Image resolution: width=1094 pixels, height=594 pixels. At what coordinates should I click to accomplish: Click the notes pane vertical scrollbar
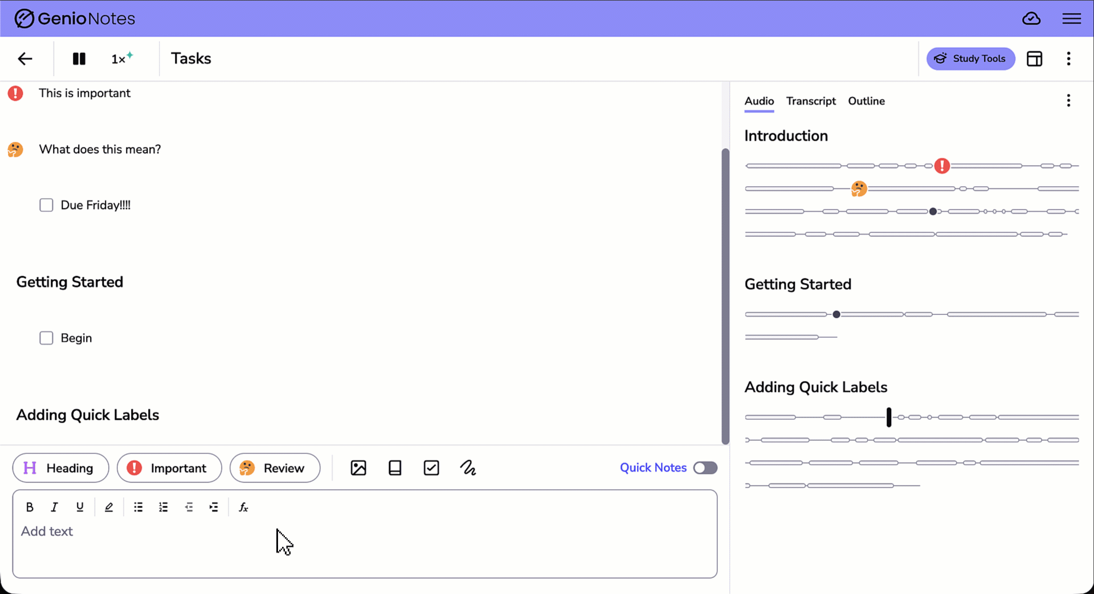[x=725, y=296]
